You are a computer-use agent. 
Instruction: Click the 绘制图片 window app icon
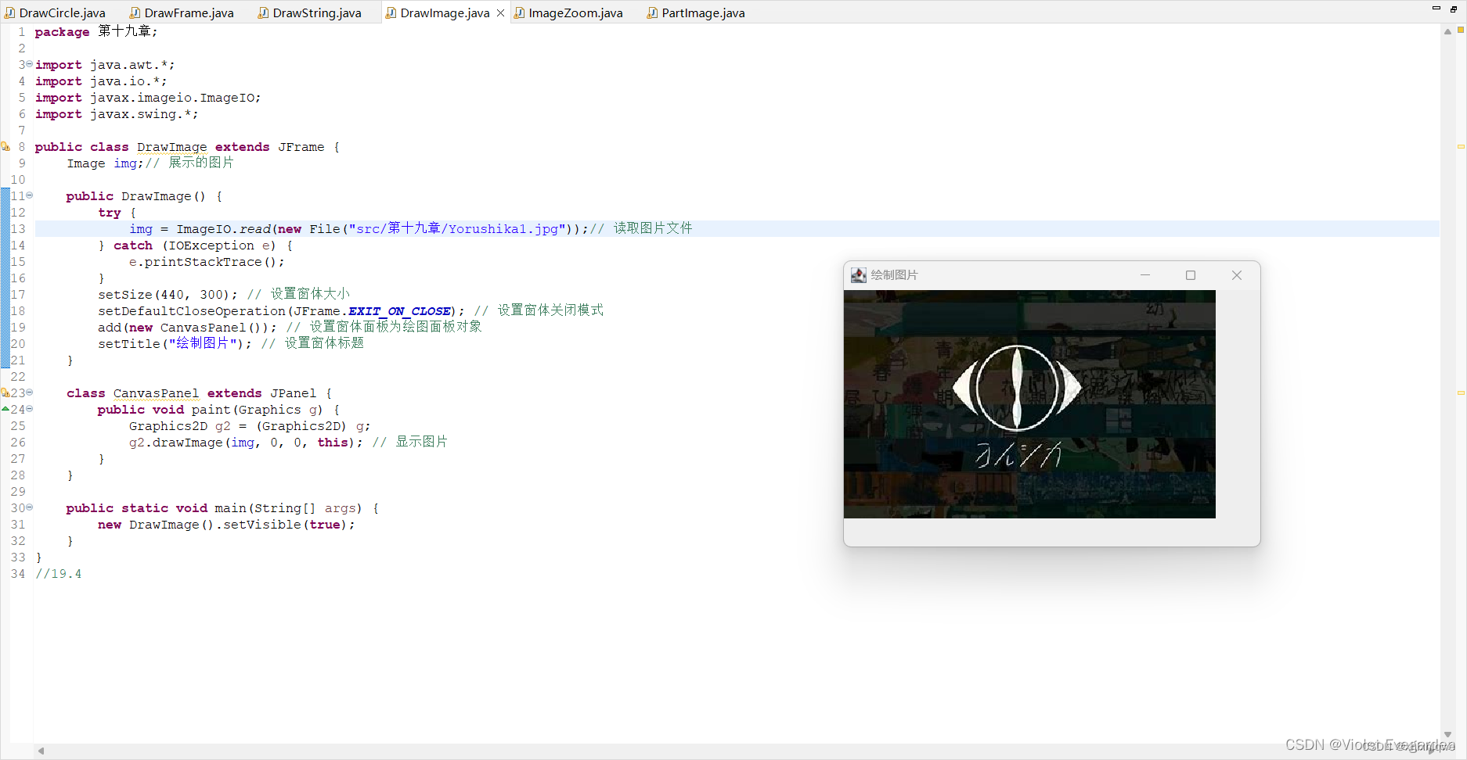pyautogui.click(x=859, y=275)
